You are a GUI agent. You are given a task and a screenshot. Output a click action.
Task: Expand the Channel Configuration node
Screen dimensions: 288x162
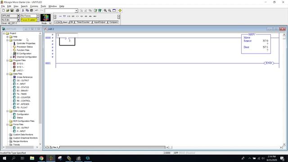click(11, 57)
